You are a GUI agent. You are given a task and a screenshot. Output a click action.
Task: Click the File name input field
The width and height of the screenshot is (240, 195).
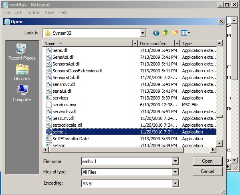(127, 161)
